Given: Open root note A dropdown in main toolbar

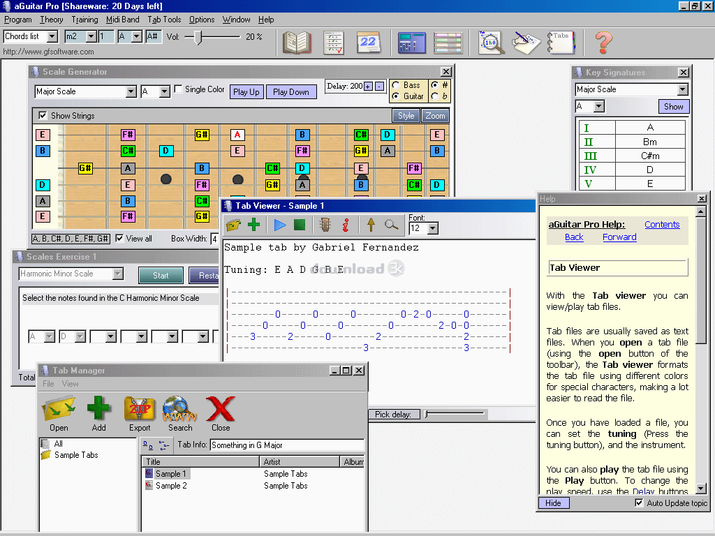Looking at the screenshot, I should 137,36.
